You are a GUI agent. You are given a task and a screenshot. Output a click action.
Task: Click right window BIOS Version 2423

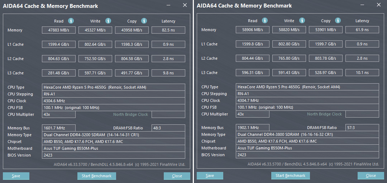pos(307,155)
